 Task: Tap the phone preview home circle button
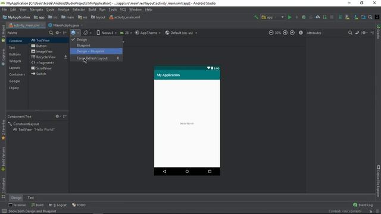coord(187,171)
